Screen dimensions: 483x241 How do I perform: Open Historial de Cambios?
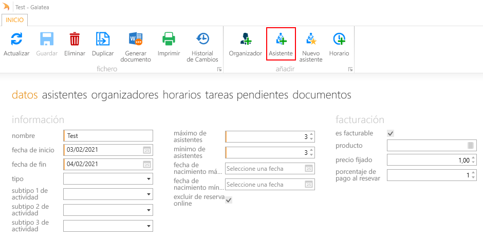pyautogui.click(x=202, y=39)
